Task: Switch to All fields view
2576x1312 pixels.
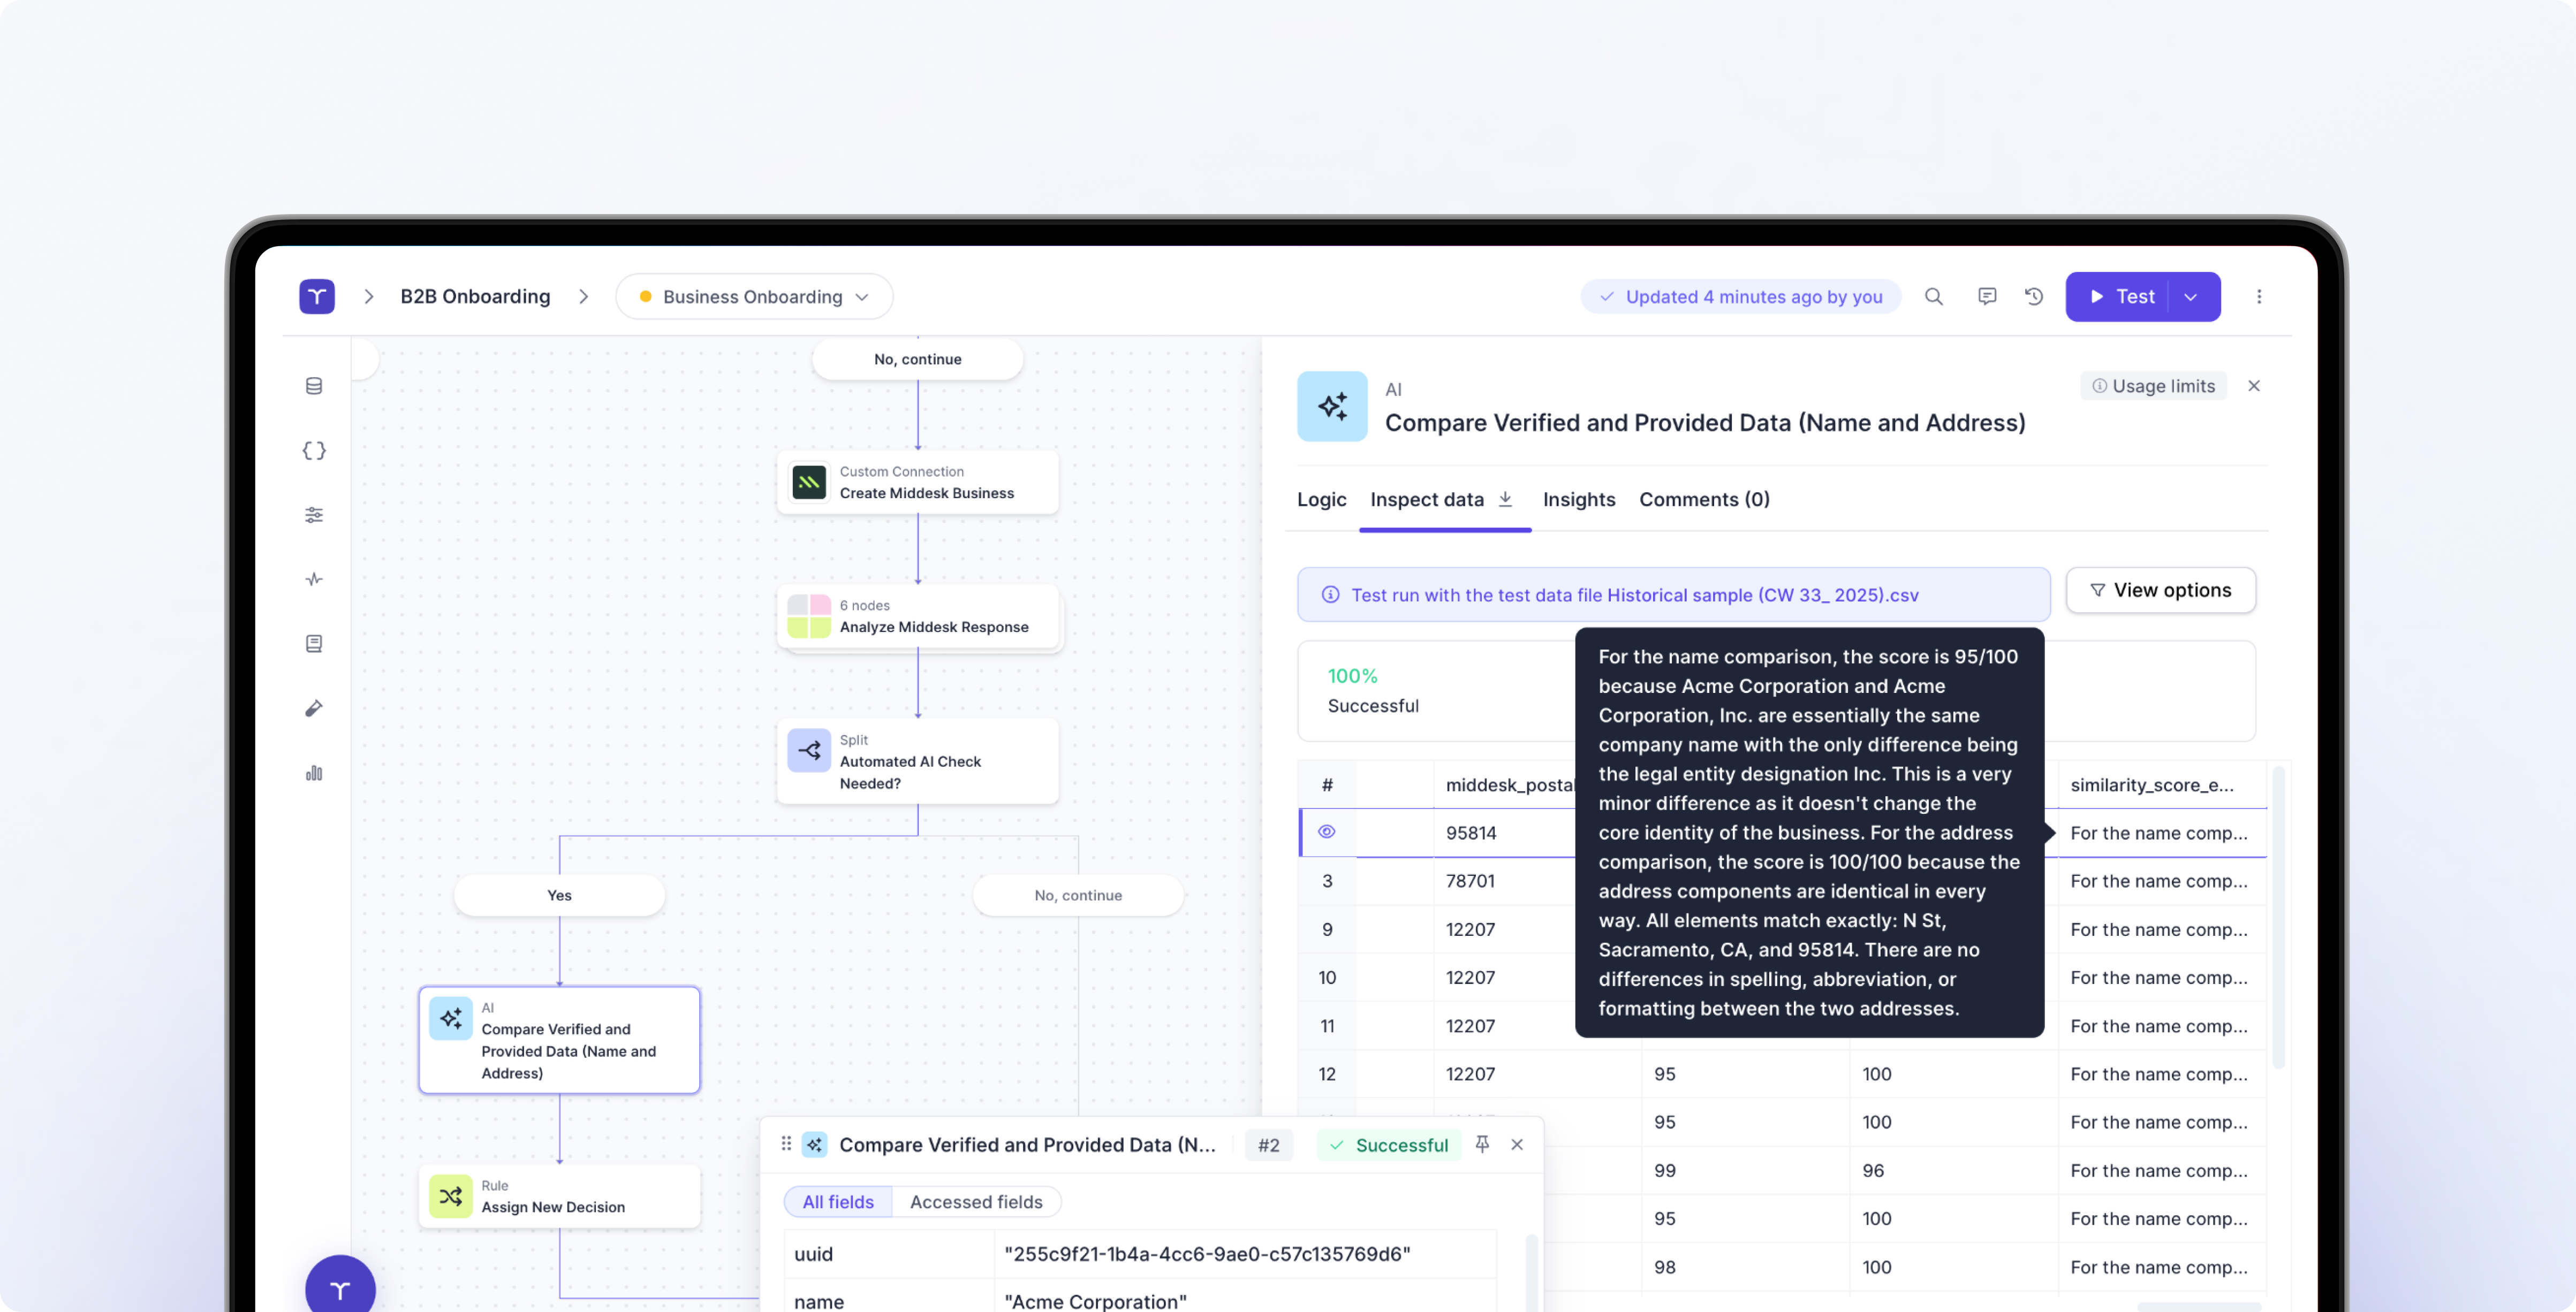Action: pos(838,1201)
